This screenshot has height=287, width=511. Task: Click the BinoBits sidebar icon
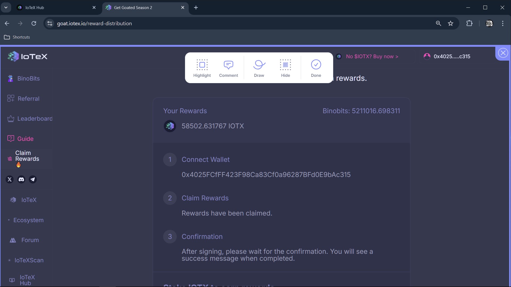[10, 78]
